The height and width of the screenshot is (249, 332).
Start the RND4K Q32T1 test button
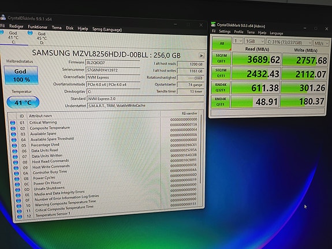click(221, 87)
